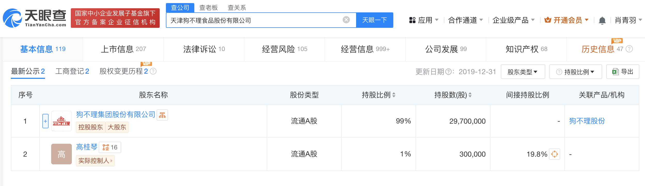Click the TianYanCha logo
This screenshot has width=645, height=186.
pos(35,18)
